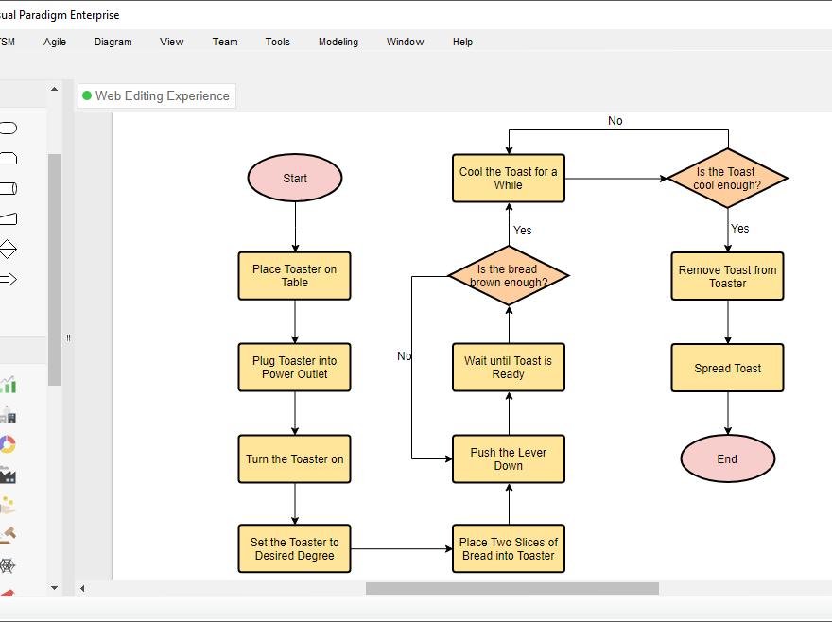Open the Help menu
The height and width of the screenshot is (622, 832).
click(462, 42)
